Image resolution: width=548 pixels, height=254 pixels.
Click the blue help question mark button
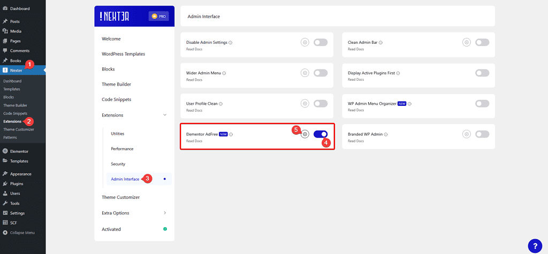point(535,246)
